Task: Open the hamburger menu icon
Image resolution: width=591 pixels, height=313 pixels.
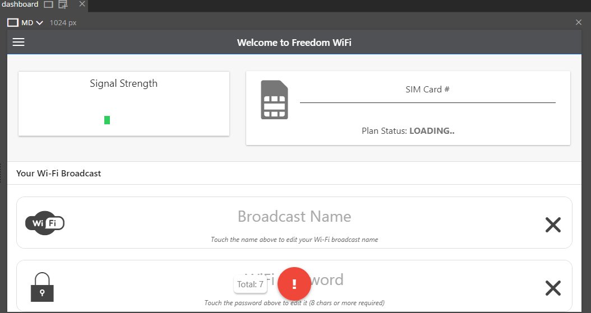Action: [19, 42]
